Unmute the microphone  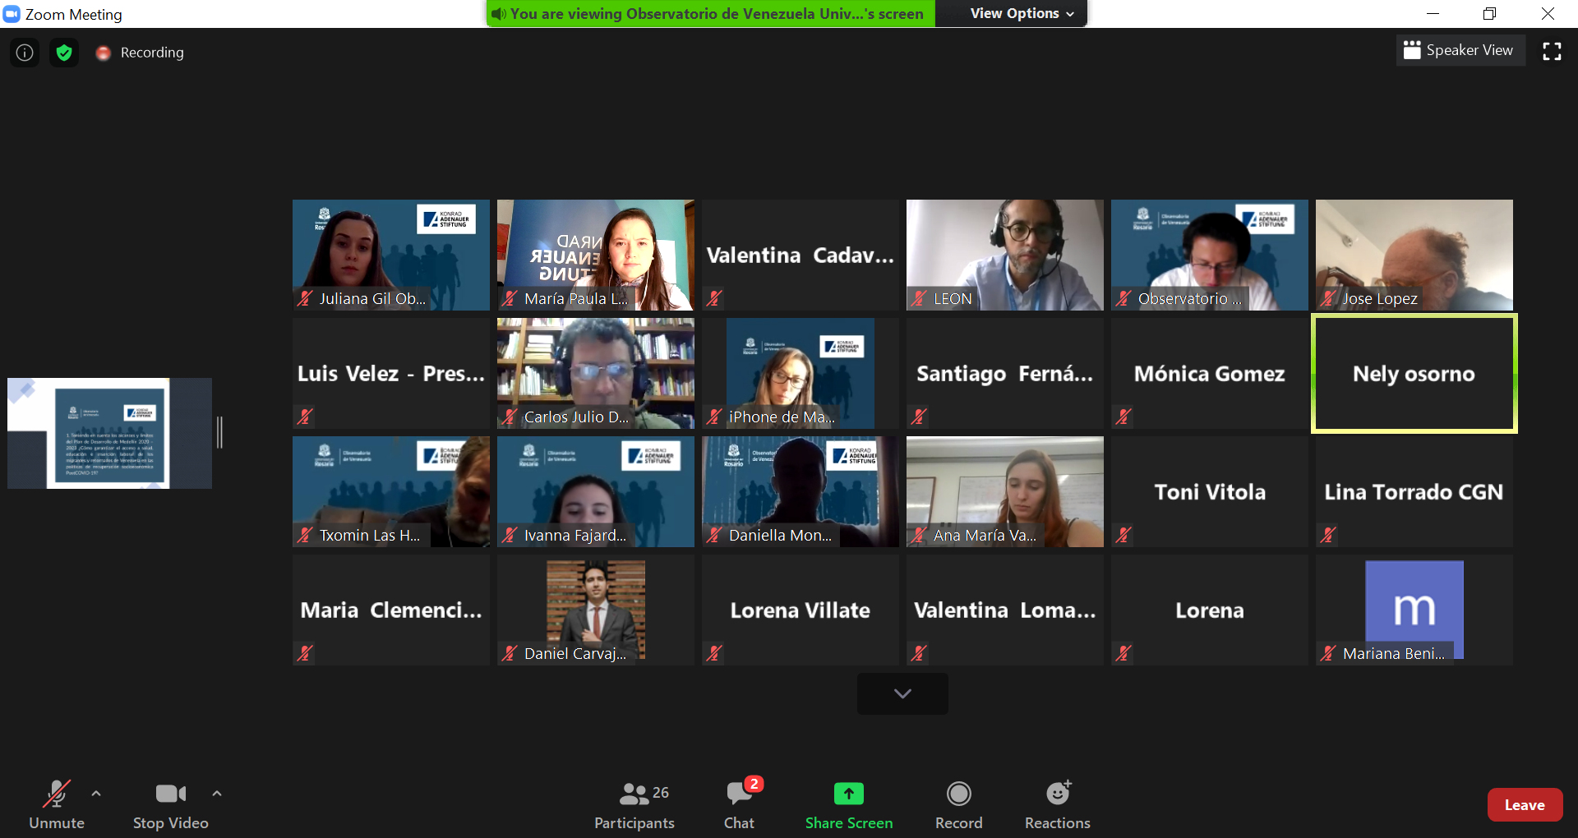pyautogui.click(x=57, y=804)
